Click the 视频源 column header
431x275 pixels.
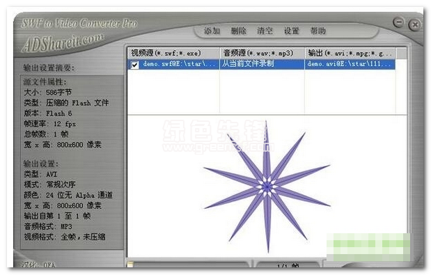pos(173,53)
